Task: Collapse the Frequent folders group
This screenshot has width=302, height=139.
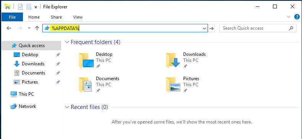Action: click(x=67, y=42)
